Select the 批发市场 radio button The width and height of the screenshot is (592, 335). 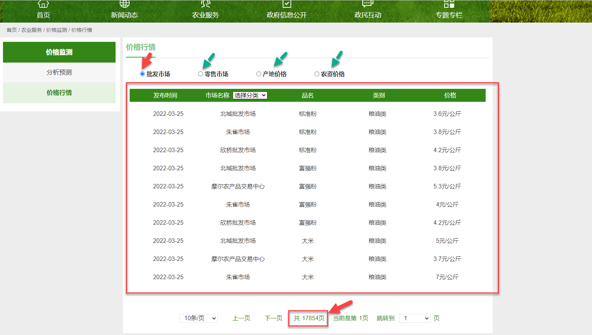(142, 74)
